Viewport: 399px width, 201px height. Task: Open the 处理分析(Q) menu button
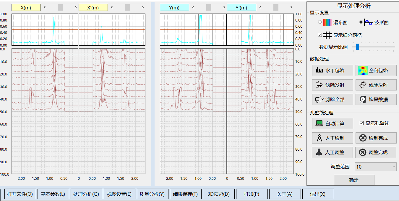tap(86, 194)
